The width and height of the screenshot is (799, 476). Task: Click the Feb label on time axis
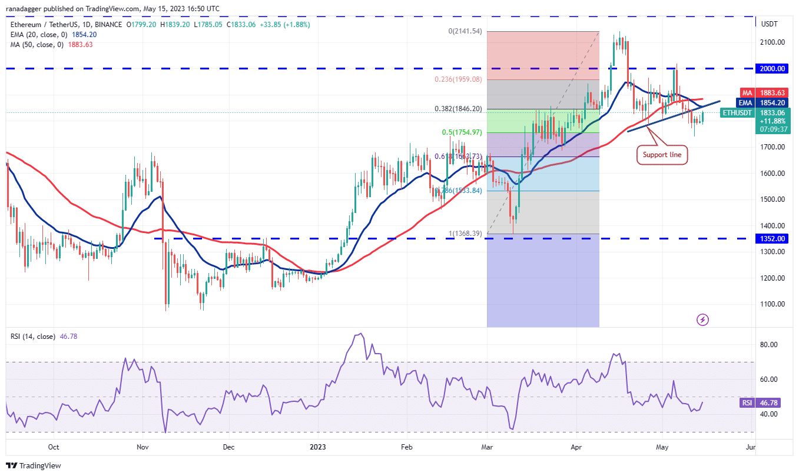pyautogui.click(x=406, y=447)
